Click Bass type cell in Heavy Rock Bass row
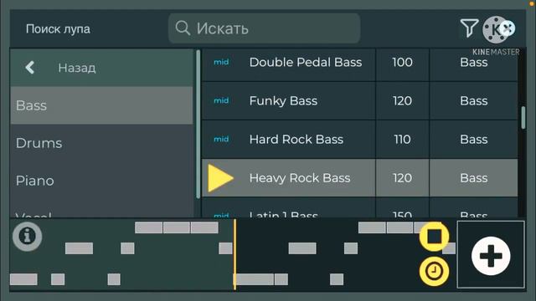This screenshot has height=301, width=536. 473,178
